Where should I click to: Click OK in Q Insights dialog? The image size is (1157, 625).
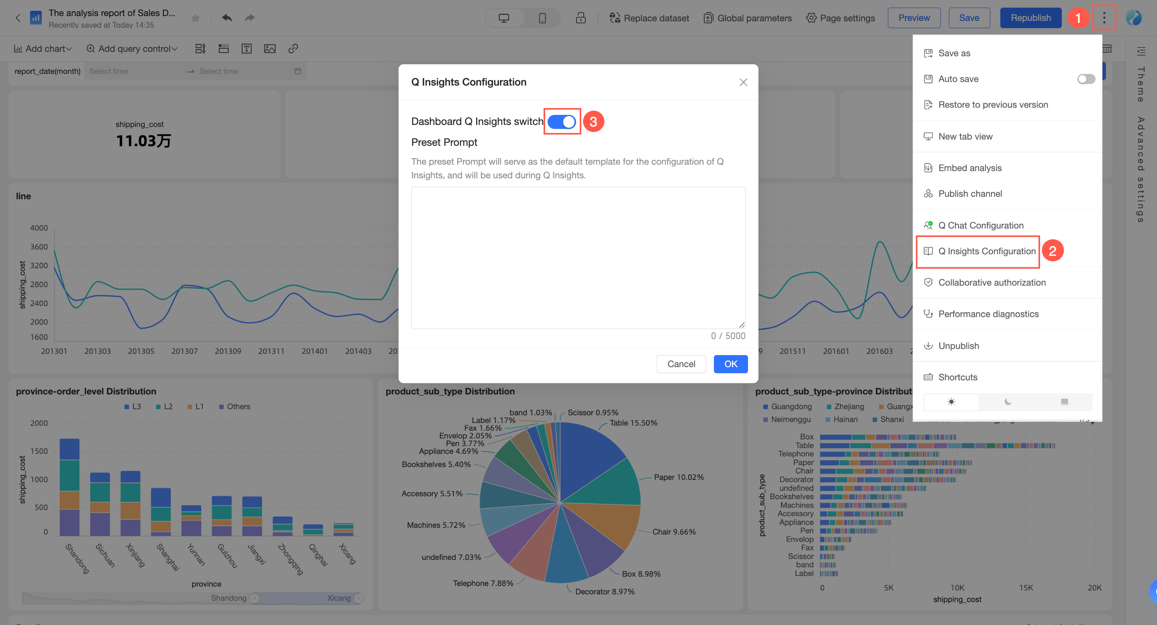point(730,364)
